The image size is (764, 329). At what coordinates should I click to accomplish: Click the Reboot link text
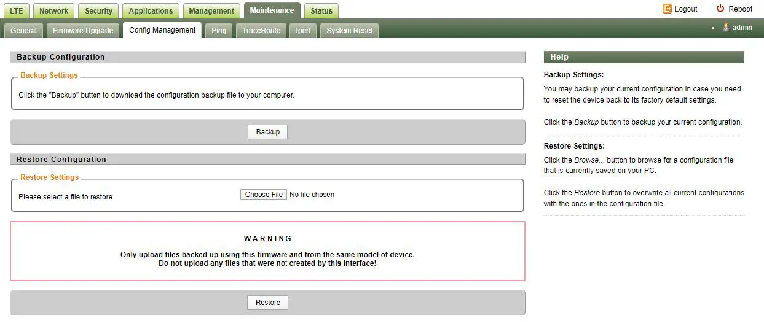click(x=741, y=9)
